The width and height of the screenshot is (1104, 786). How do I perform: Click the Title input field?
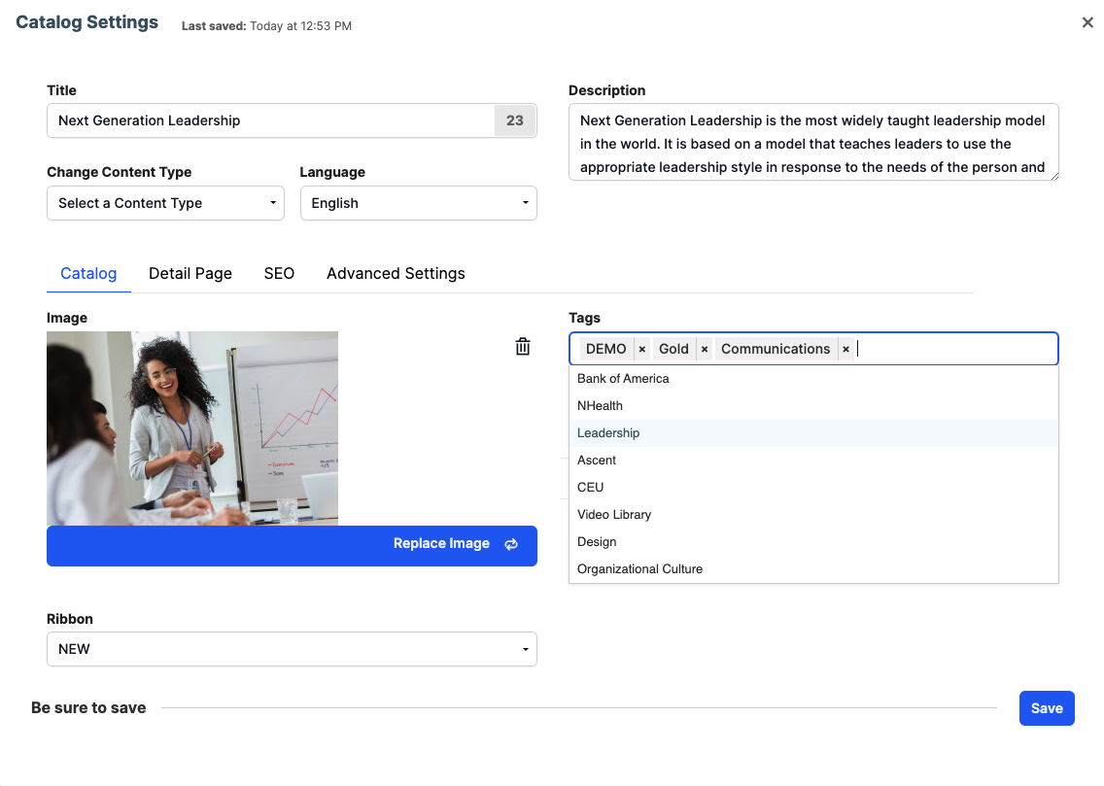pos(272,120)
